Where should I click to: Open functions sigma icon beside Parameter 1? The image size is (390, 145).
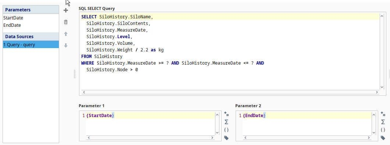point(226,122)
